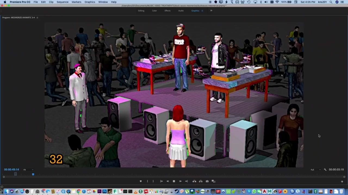The width and height of the screenshot is (348, 195).
Task: Open the Button Editor plus icon
Action: (342, 181)
